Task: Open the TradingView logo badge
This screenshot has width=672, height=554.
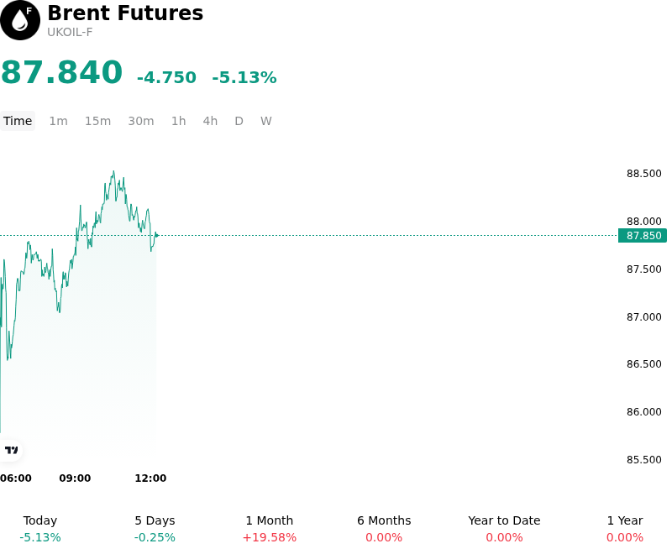Action: [11, 450]
